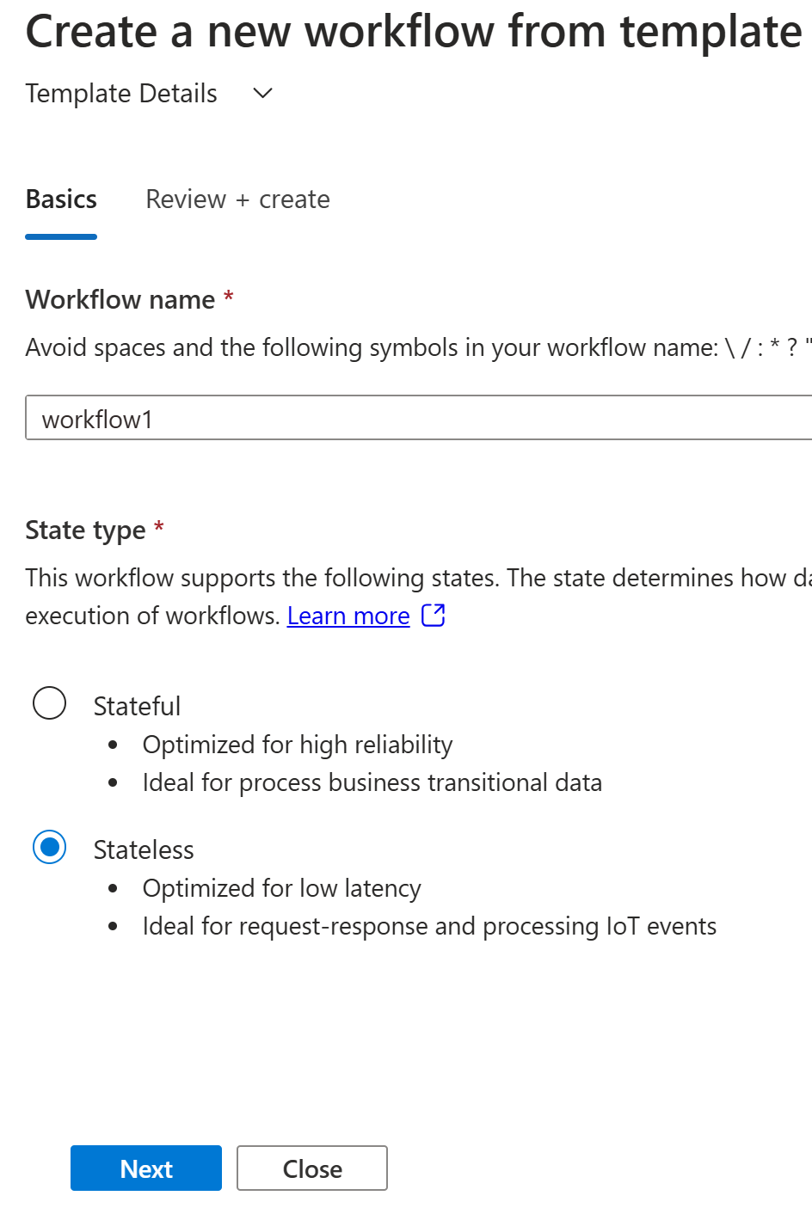Click the Create a new workflow title
Image resolution: width=812 pixels, height=1208 pixels.
click(414, 31)
